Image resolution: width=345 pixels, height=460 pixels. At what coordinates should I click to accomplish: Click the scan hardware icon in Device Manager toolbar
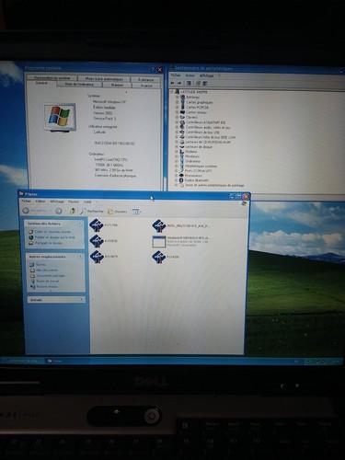pyautogui.click(x=205, y=84)
